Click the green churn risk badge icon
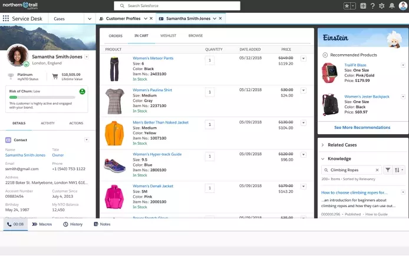 pos(82,91)
